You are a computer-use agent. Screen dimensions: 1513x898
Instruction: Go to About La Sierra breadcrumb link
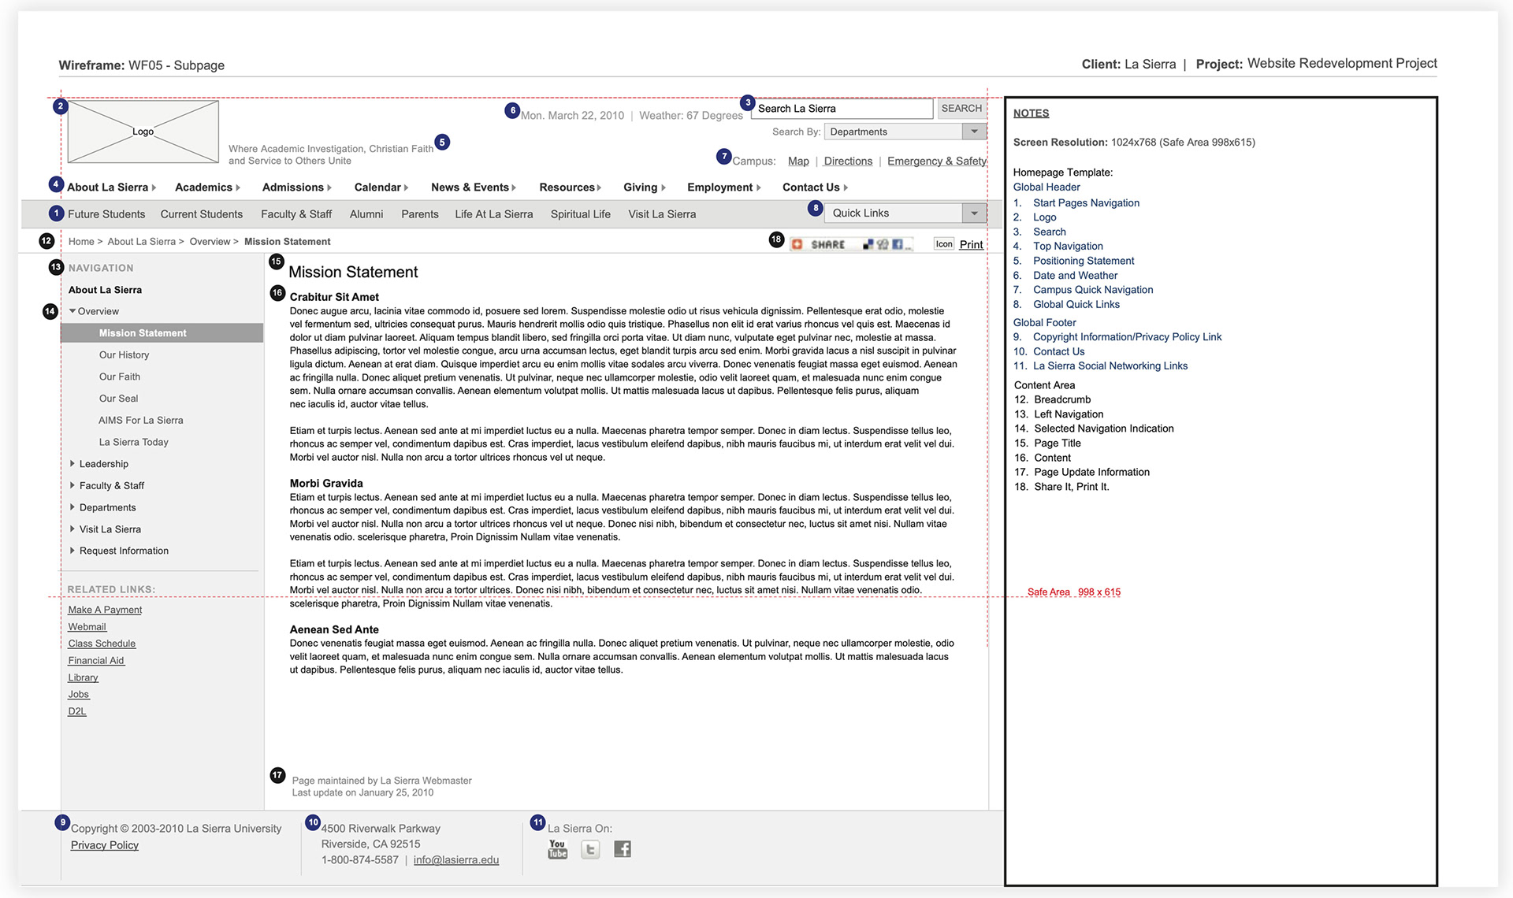pos(142,242)
